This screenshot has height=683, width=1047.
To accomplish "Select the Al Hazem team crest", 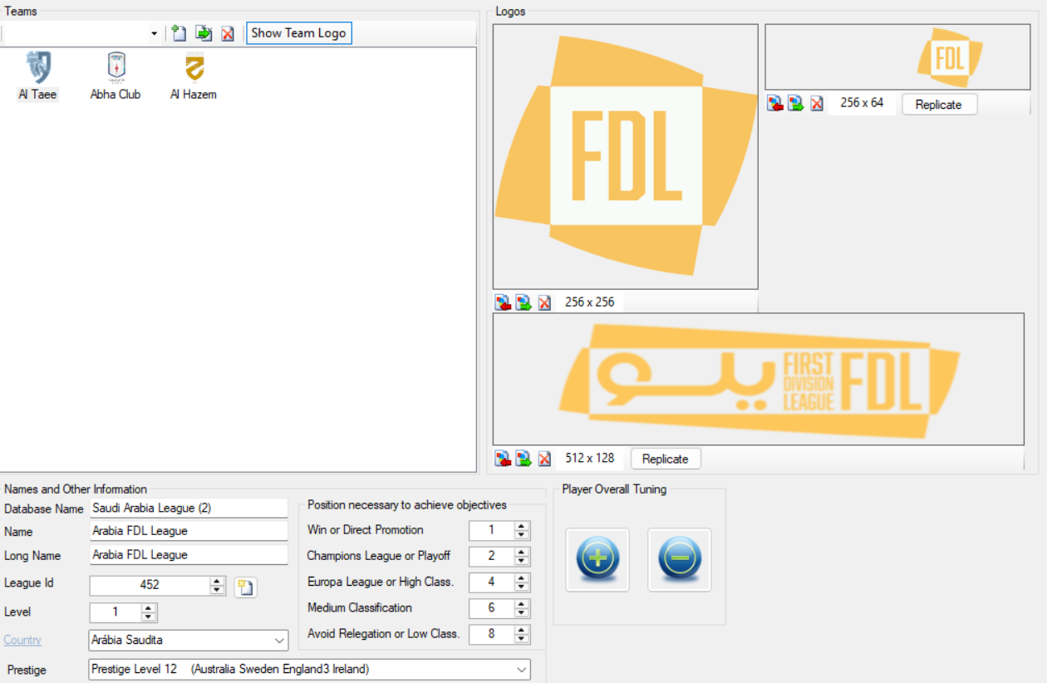I will tap(194, 66).
